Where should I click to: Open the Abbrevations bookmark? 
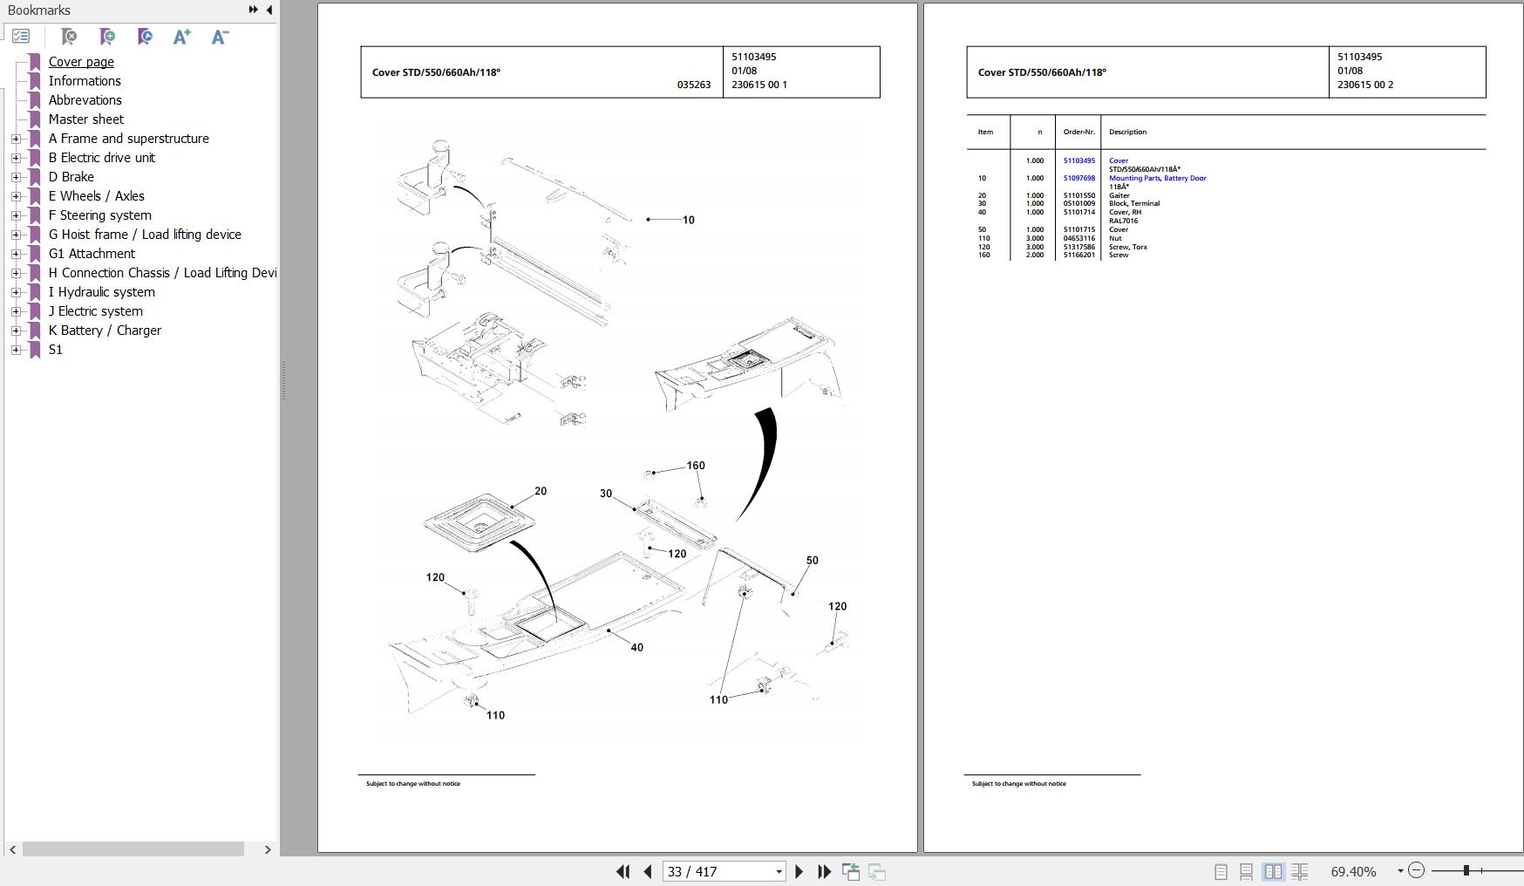click(85, 100)
